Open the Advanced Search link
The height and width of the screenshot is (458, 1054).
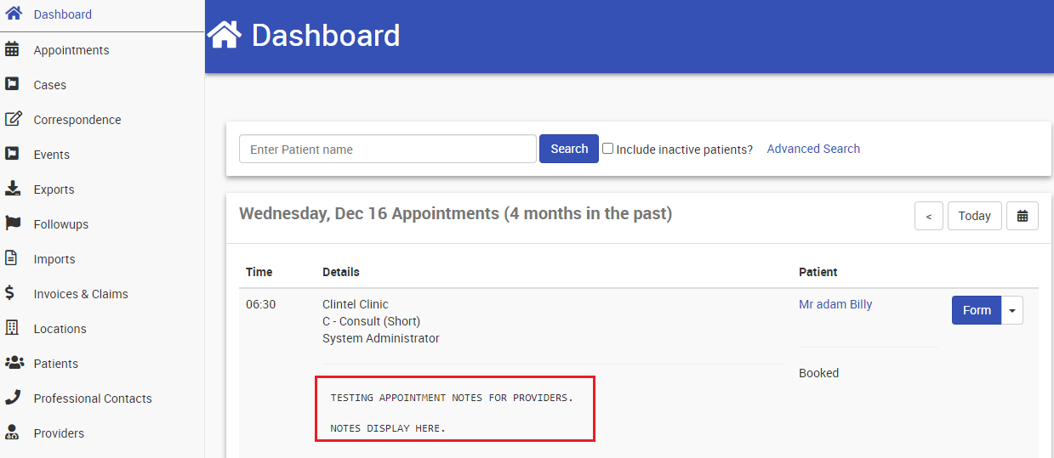813,149
